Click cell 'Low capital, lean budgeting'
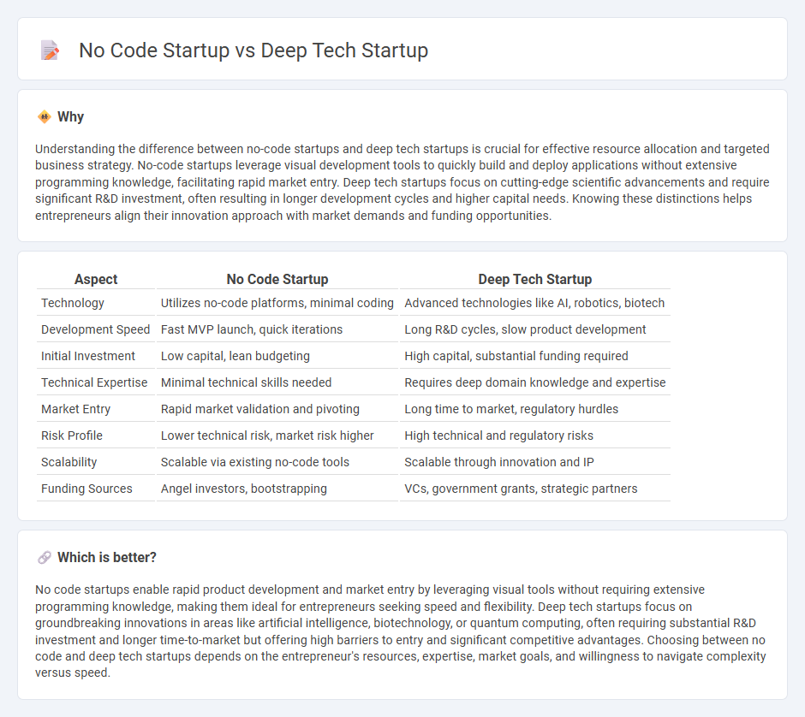This screenshot has width=805, height=717. 236,356
